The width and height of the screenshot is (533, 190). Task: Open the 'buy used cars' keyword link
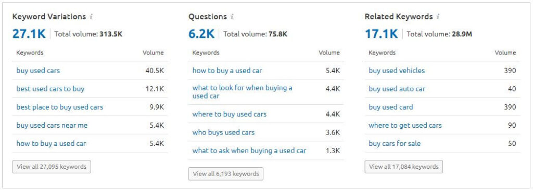(x=38, y=71)
